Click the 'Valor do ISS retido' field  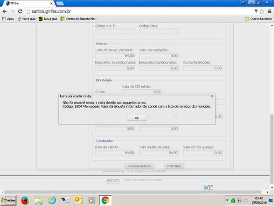[142, 92]
